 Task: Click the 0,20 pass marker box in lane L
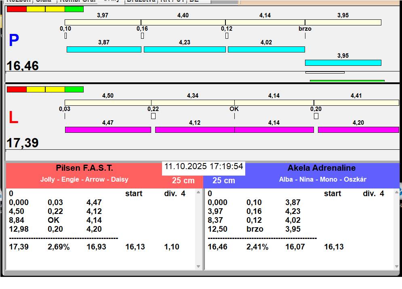316,116
